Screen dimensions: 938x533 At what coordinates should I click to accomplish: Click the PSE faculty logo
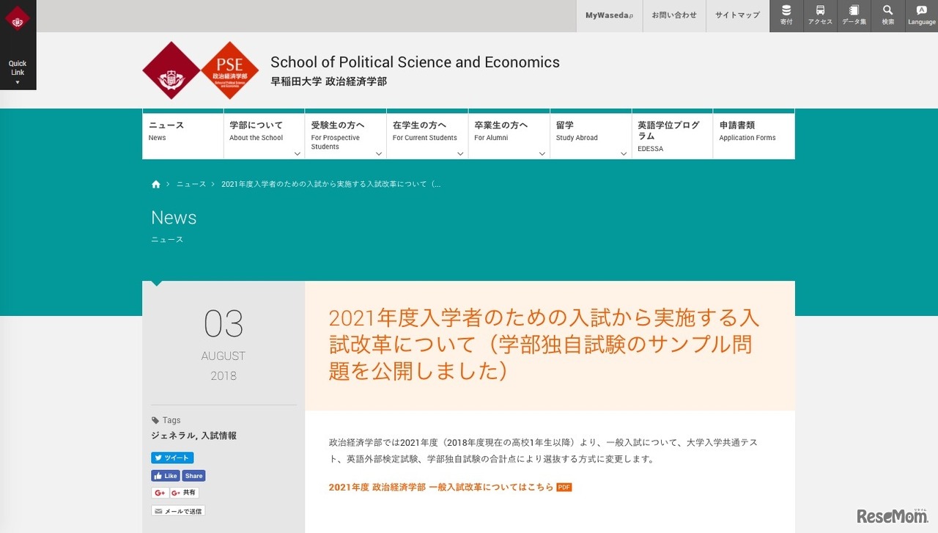click(228, 70)
